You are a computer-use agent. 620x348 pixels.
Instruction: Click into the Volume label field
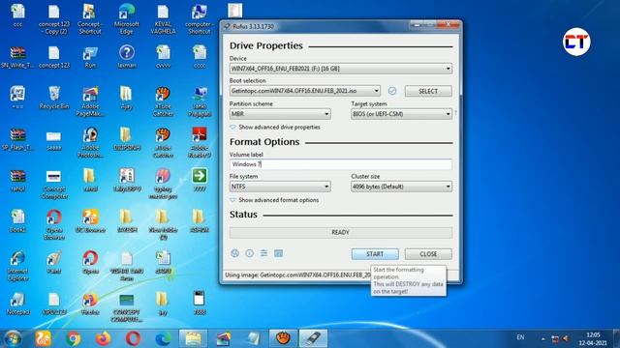(341, 164)
